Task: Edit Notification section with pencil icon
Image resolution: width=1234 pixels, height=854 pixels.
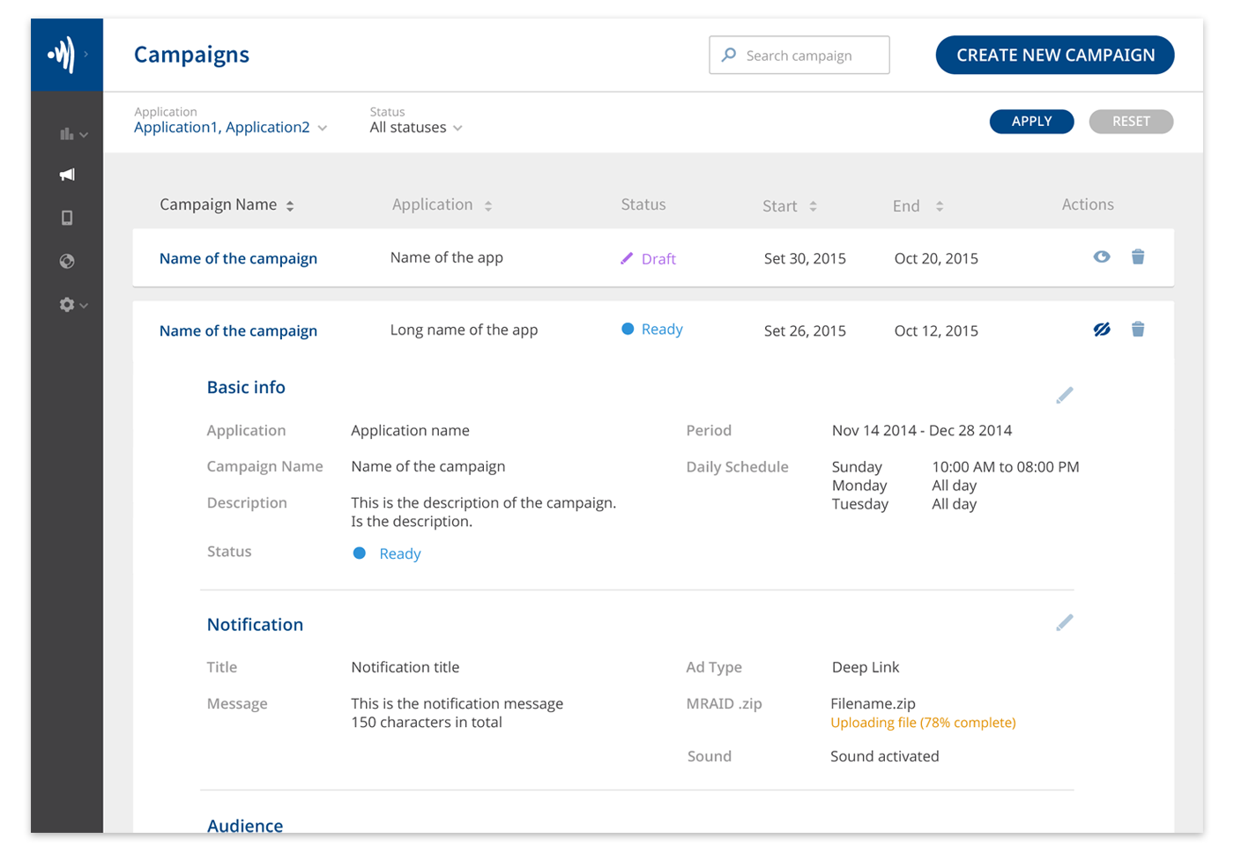Action: tap(1065, 622)
